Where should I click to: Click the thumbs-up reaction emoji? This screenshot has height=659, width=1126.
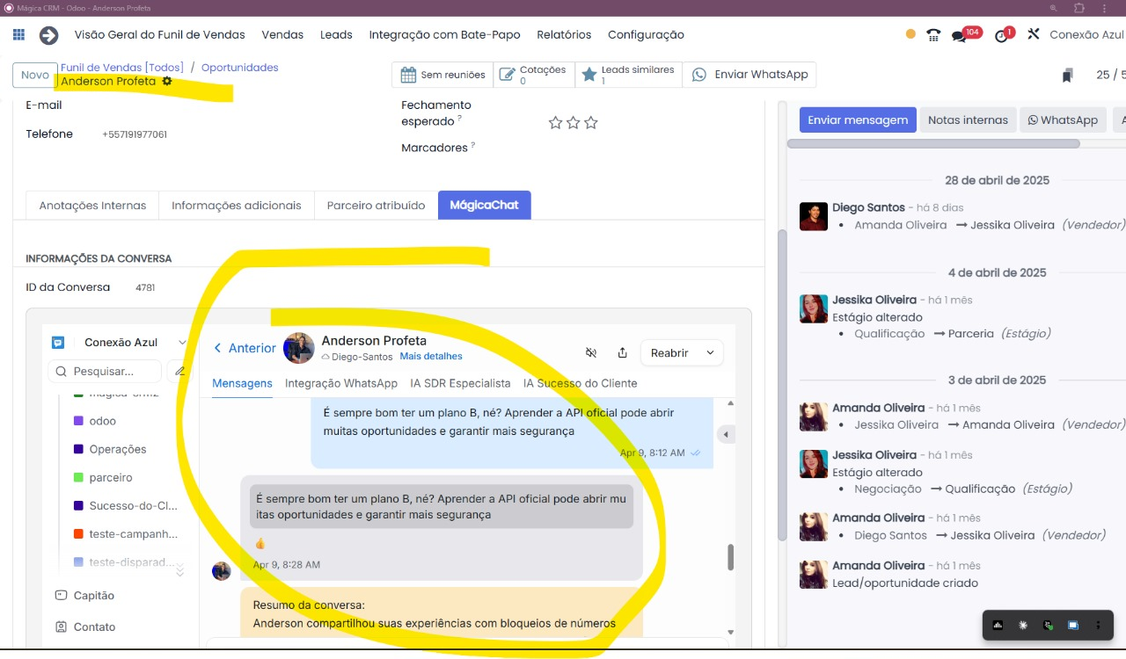click(260, 544)
